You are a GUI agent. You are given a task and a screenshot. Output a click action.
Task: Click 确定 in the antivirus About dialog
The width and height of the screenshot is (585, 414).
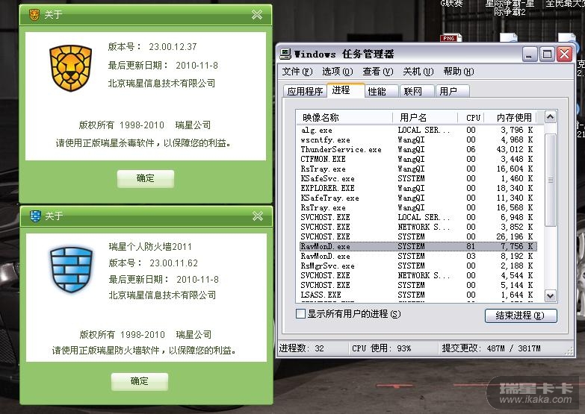pyautogui.click(x=146, y=178)
